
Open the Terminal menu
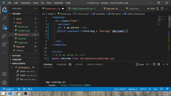(x=58, y=3)
